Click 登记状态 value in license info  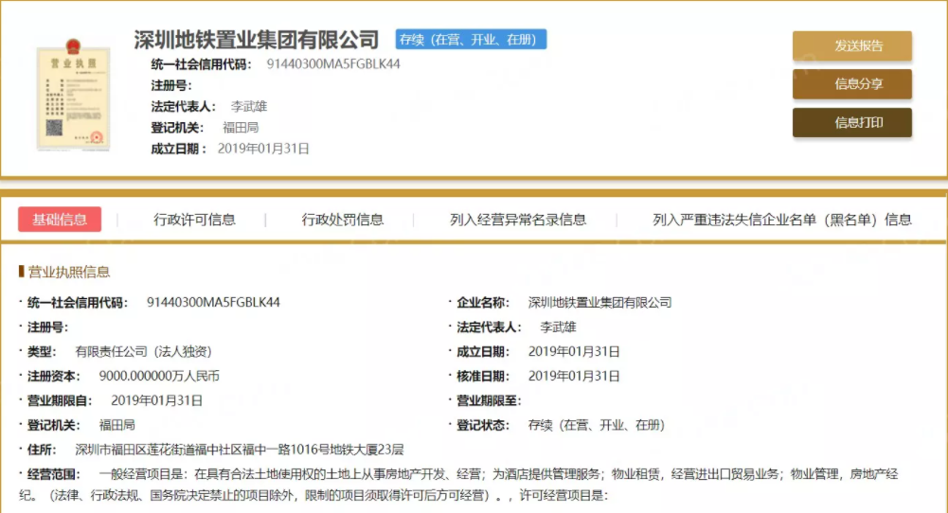point(596,425)
